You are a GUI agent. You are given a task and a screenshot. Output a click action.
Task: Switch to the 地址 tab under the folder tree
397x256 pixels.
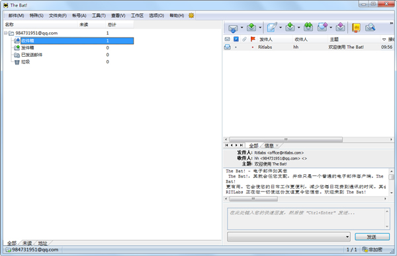42,243
